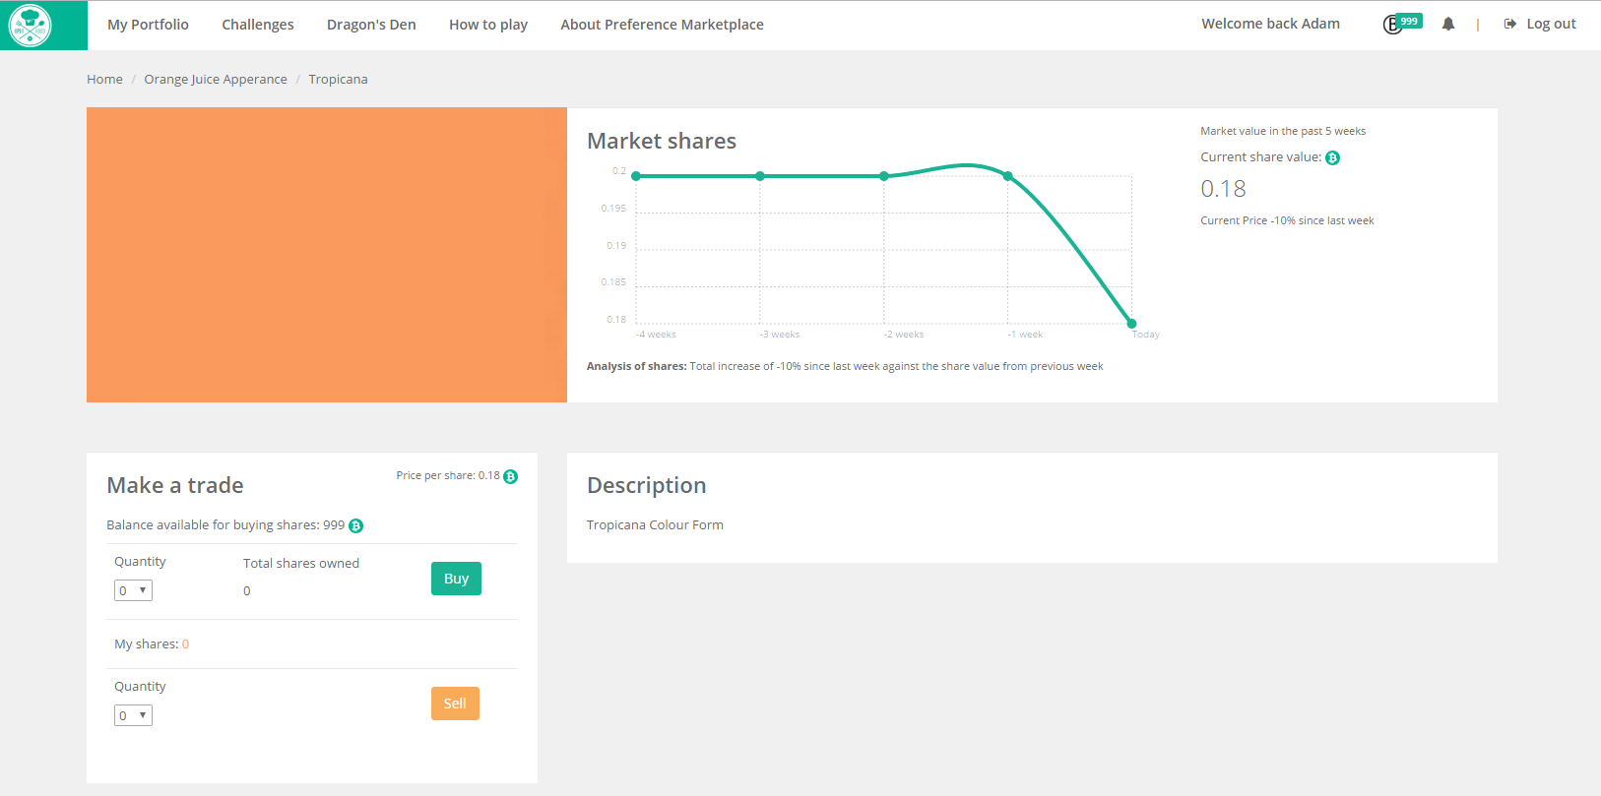Click the coin icon beside Current share value
The height and width of the screenshot is (796, 1601).
coord(1332,158)
